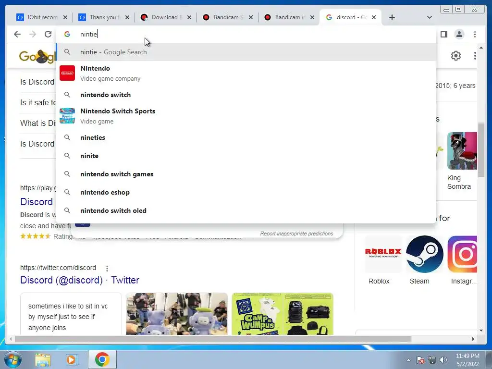The height and width of the screenshot is (369, 492).
Task: Click the red Nintendo logo icon
Action: coord(67,73)
